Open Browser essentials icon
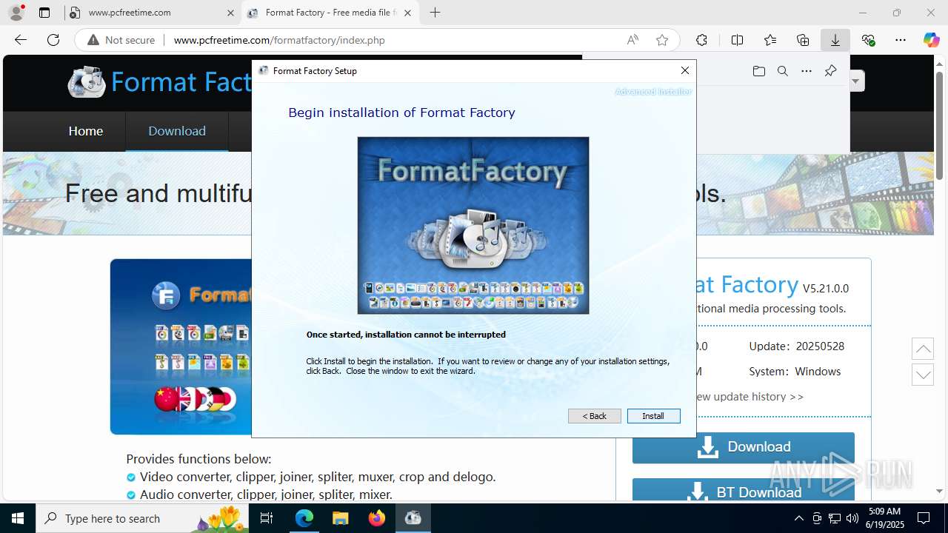The image size is (948, 533). 868,40
